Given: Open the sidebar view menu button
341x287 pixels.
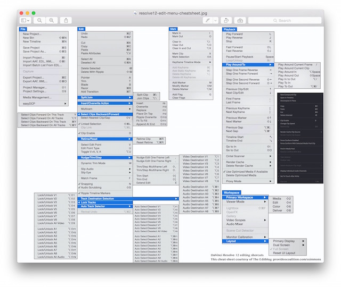Looking at the screenshot, I should (25, 20).
